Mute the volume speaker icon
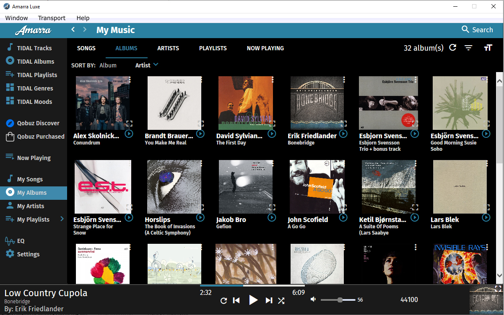This screenshot has width=504, height=315. (x=313, y=300)
